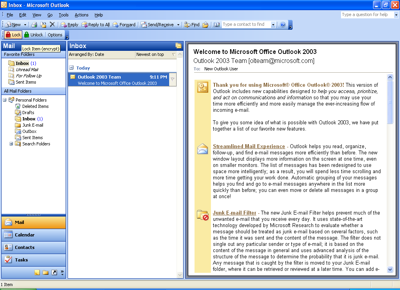The image size is (400, 290).
Task: Reply to the selected message
Action: click(70, 25)
